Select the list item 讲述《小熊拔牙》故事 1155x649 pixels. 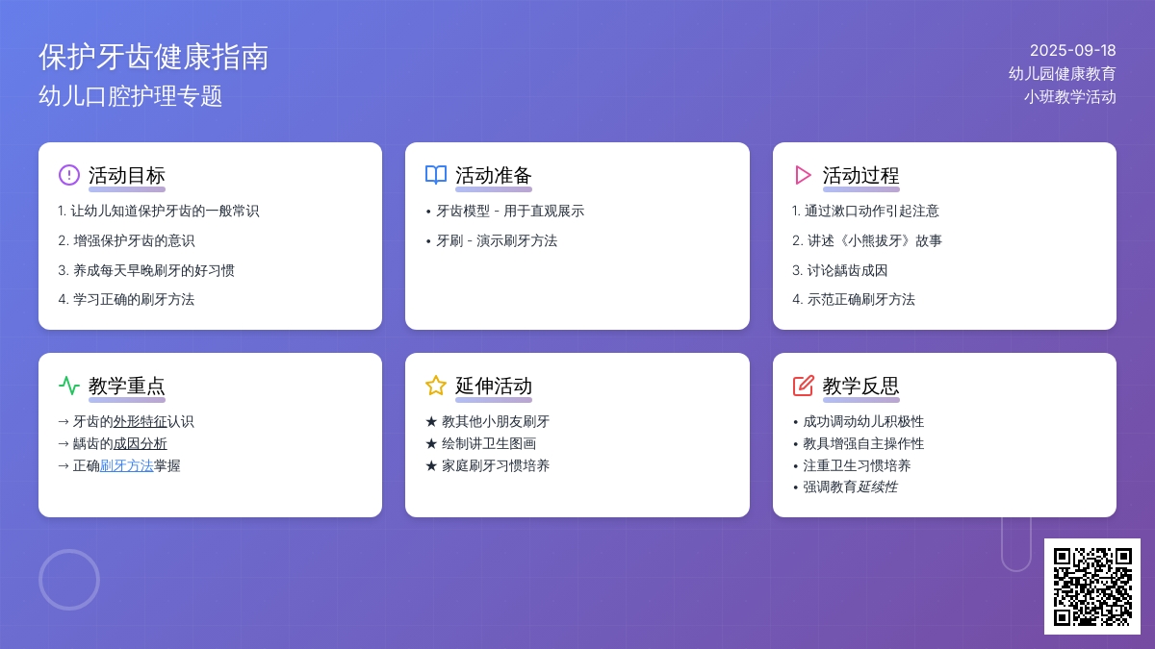[x=873, y=241]
